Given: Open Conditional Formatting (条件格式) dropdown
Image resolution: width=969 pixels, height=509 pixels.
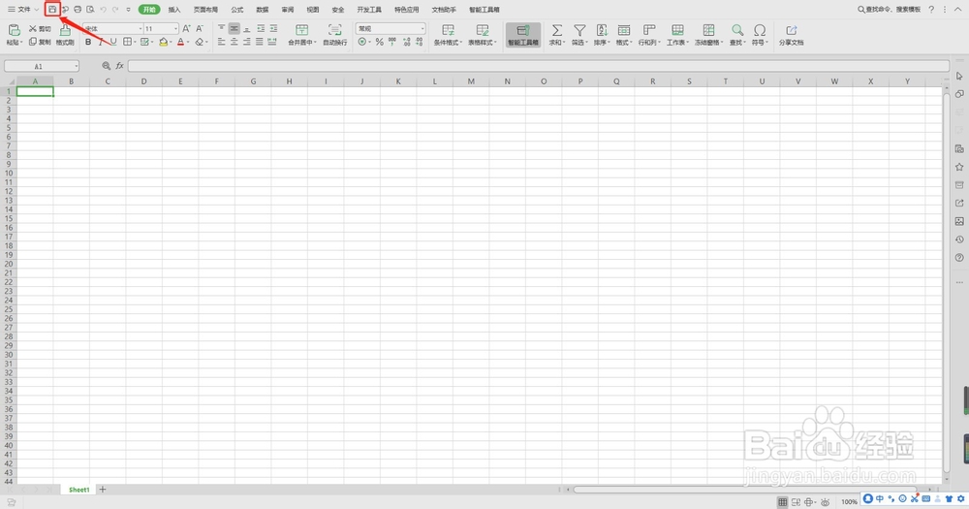Looking at the screenshot, I should [448, 35].
